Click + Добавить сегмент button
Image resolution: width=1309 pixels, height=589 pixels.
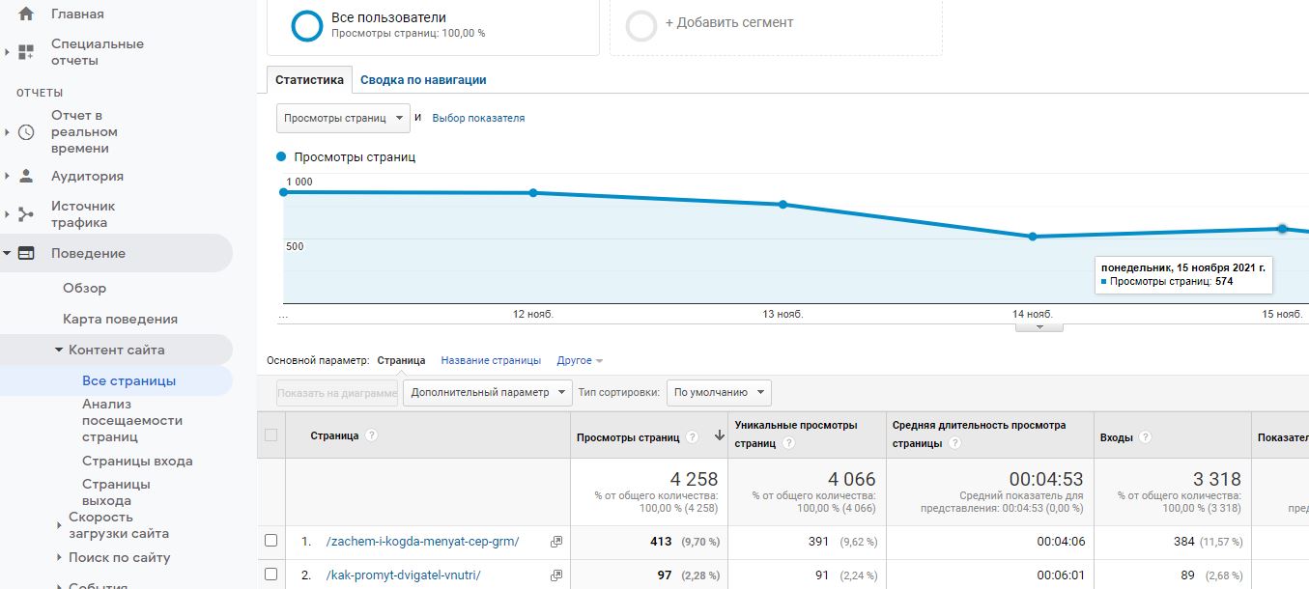click(729, 22)
